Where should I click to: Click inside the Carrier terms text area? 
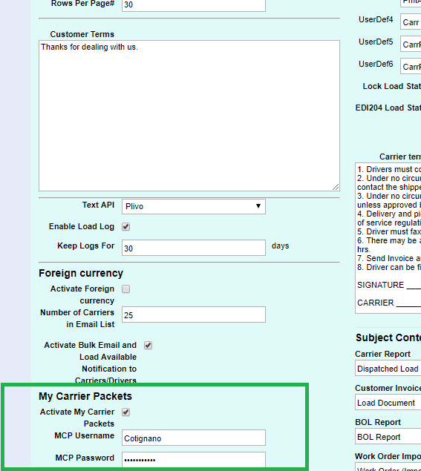click(388, 238)
